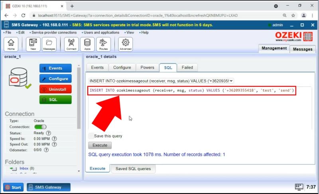Click the red Uninstall button
This screenshot has height=194, width=319.
55,89
